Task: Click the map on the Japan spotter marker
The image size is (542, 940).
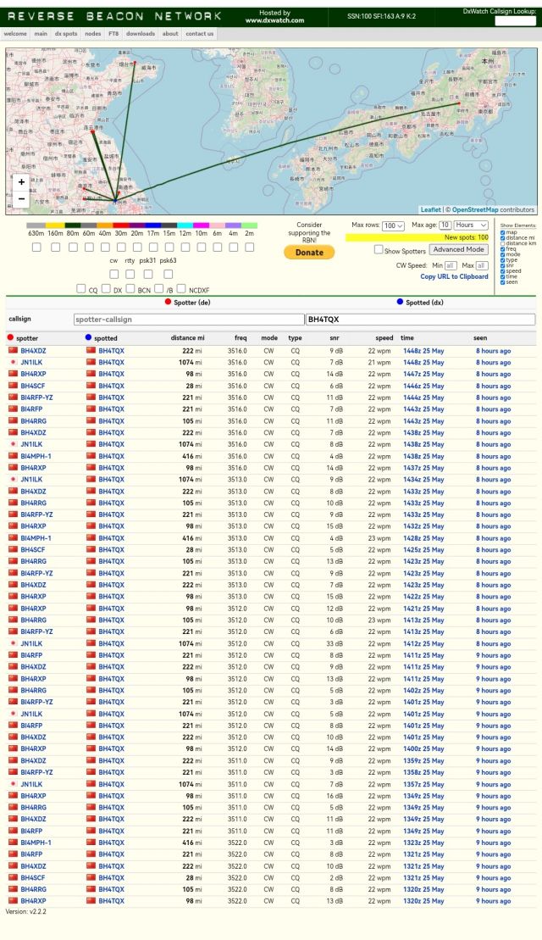Action: tap(459, 103)
